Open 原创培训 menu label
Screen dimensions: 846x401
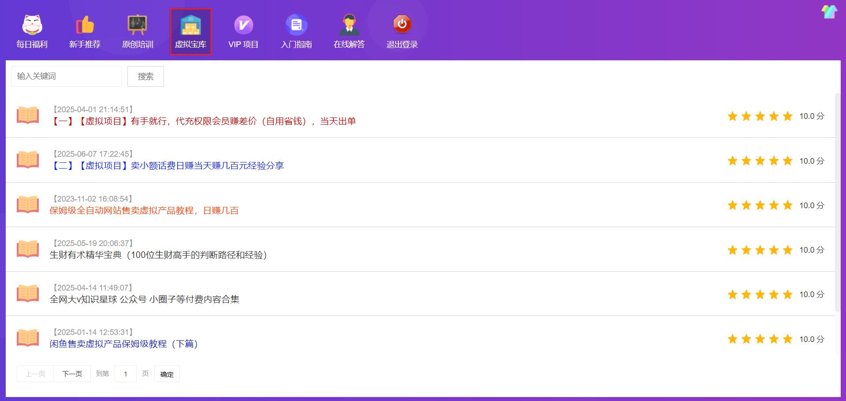coord(138,44)
